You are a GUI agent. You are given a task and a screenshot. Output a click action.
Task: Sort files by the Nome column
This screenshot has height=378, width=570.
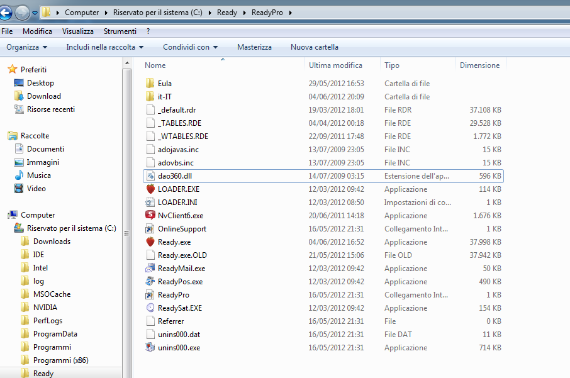tap(155, 65)
